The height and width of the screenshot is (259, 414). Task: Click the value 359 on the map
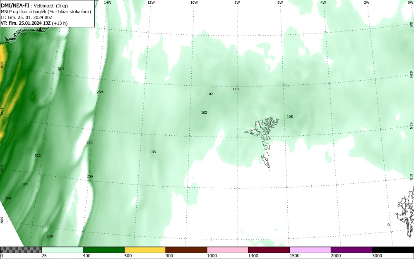pos(8,198)
